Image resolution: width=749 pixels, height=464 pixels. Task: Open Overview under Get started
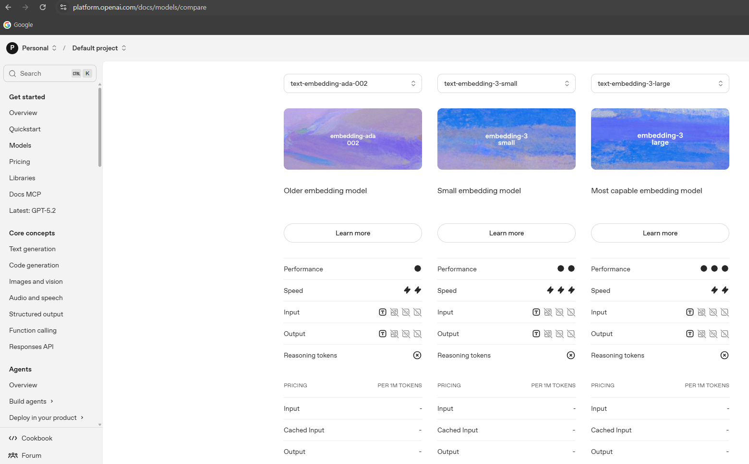coord(23,113)
